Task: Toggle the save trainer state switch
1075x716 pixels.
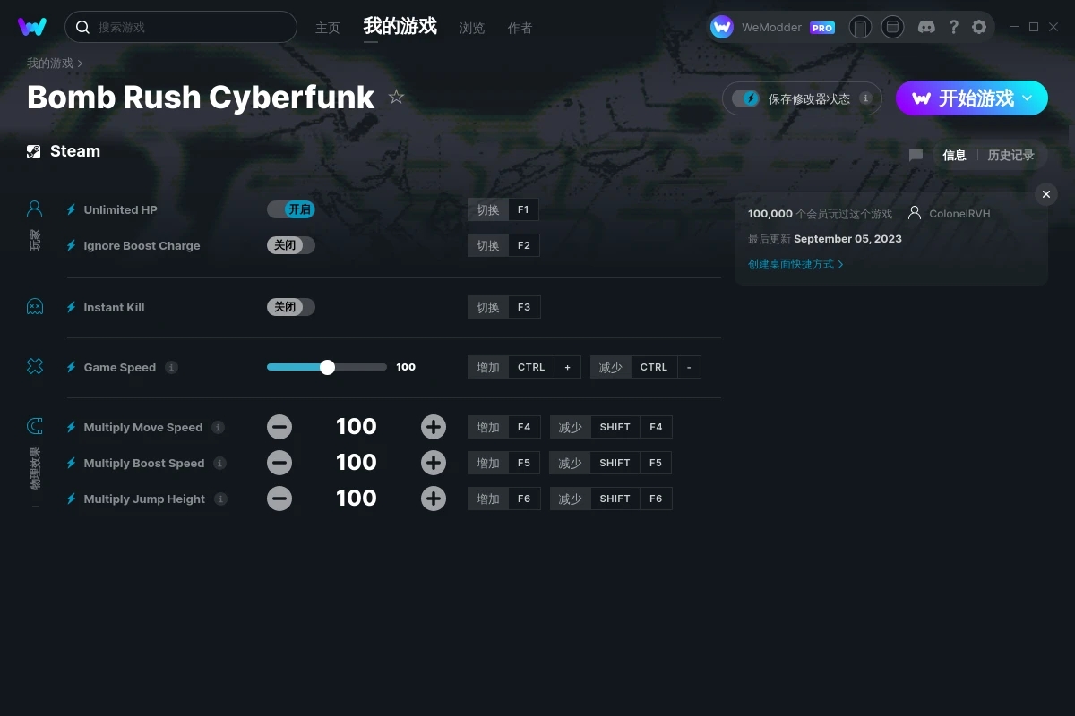Action: pyautogui.click(x=745, y=98)
